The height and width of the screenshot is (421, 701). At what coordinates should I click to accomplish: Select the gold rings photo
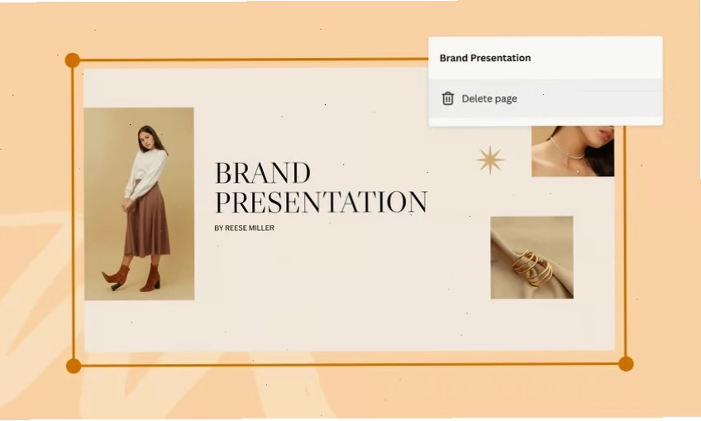point(532,257)
